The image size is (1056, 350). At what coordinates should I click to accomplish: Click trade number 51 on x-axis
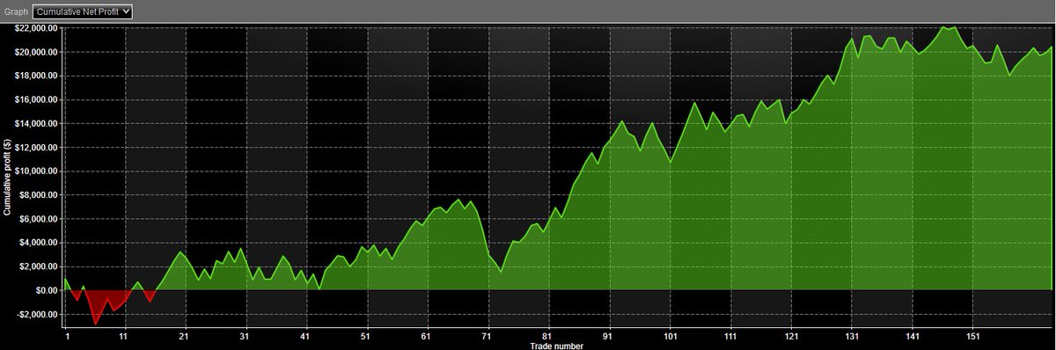tap(366, 336)
